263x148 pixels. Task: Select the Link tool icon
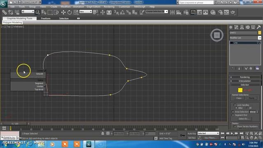[5, 12]
